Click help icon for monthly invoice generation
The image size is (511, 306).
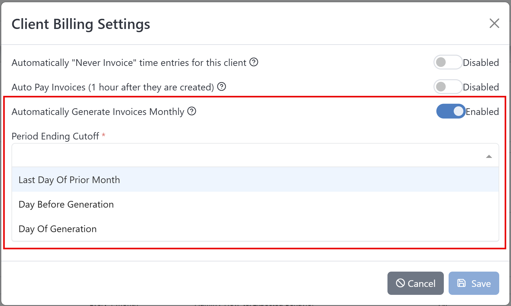(192, 111)
